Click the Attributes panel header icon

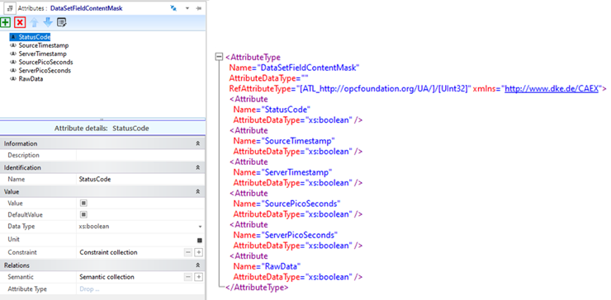tap(9, 7)
